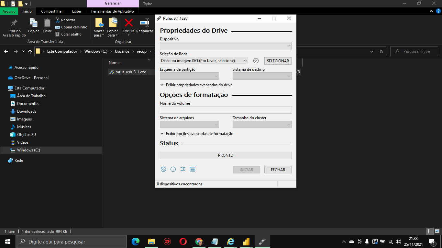The height and width of the screenshot is (248, 442).
Task: Click Explorer forward arrow
Action: (16, 51)
